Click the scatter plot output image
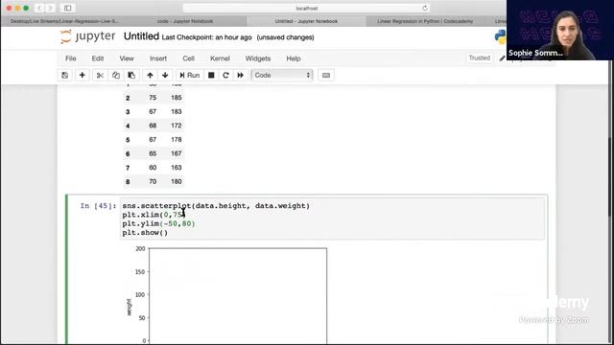The height and width of the screenshot is (345, 614). click(x=227, y=295)
